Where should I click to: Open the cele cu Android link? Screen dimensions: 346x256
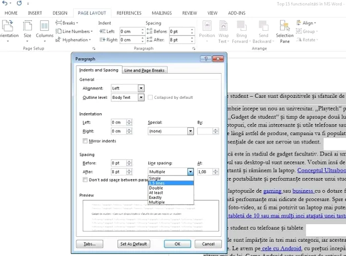pyautogui.click(x=282, y=249)
